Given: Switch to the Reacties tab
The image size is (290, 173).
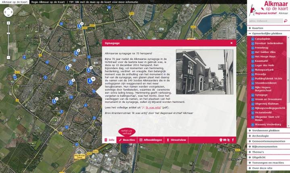Looking at the screenshot, I should [127, 140].
